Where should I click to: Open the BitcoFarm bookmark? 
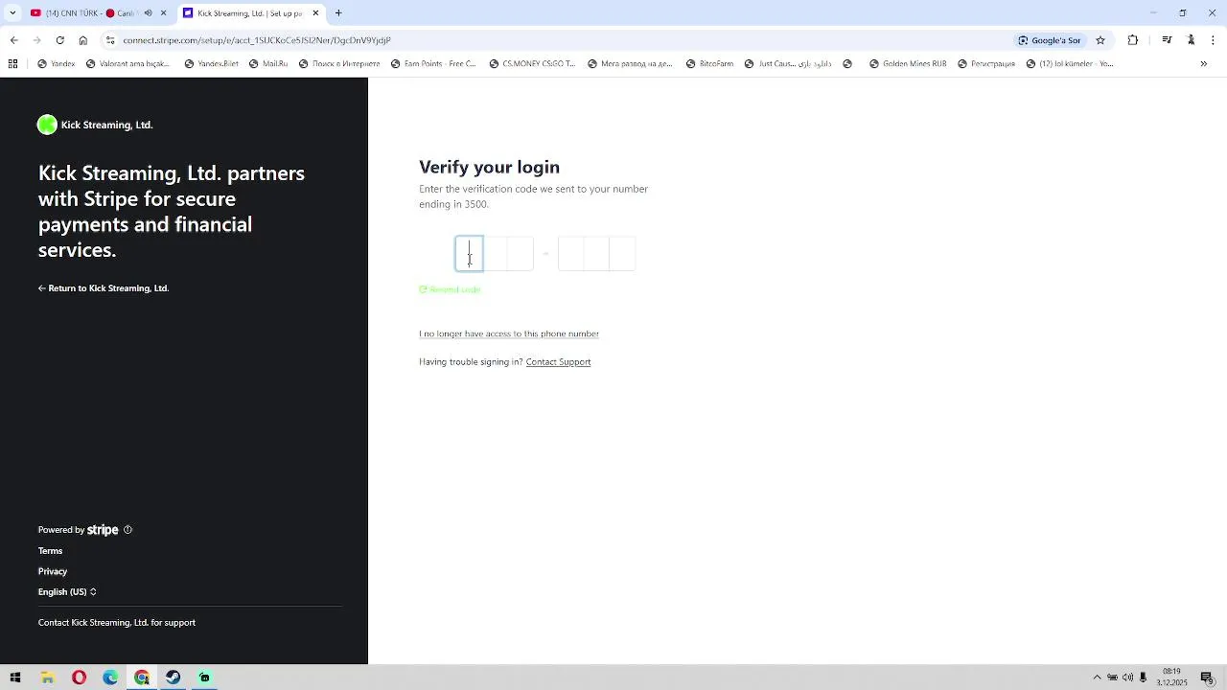click(x=709, y=64)
